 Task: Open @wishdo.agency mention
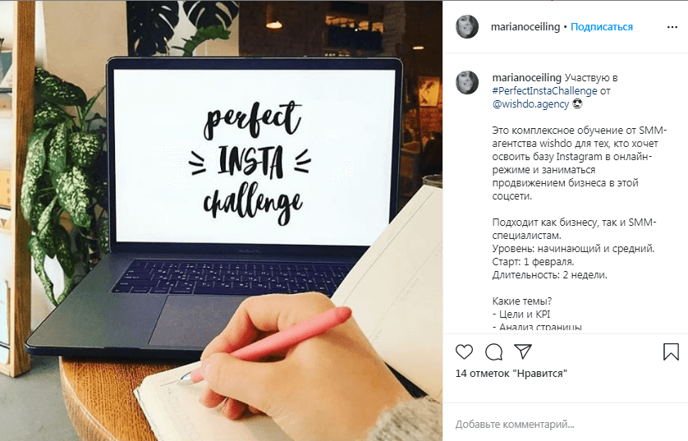(530, 104)
